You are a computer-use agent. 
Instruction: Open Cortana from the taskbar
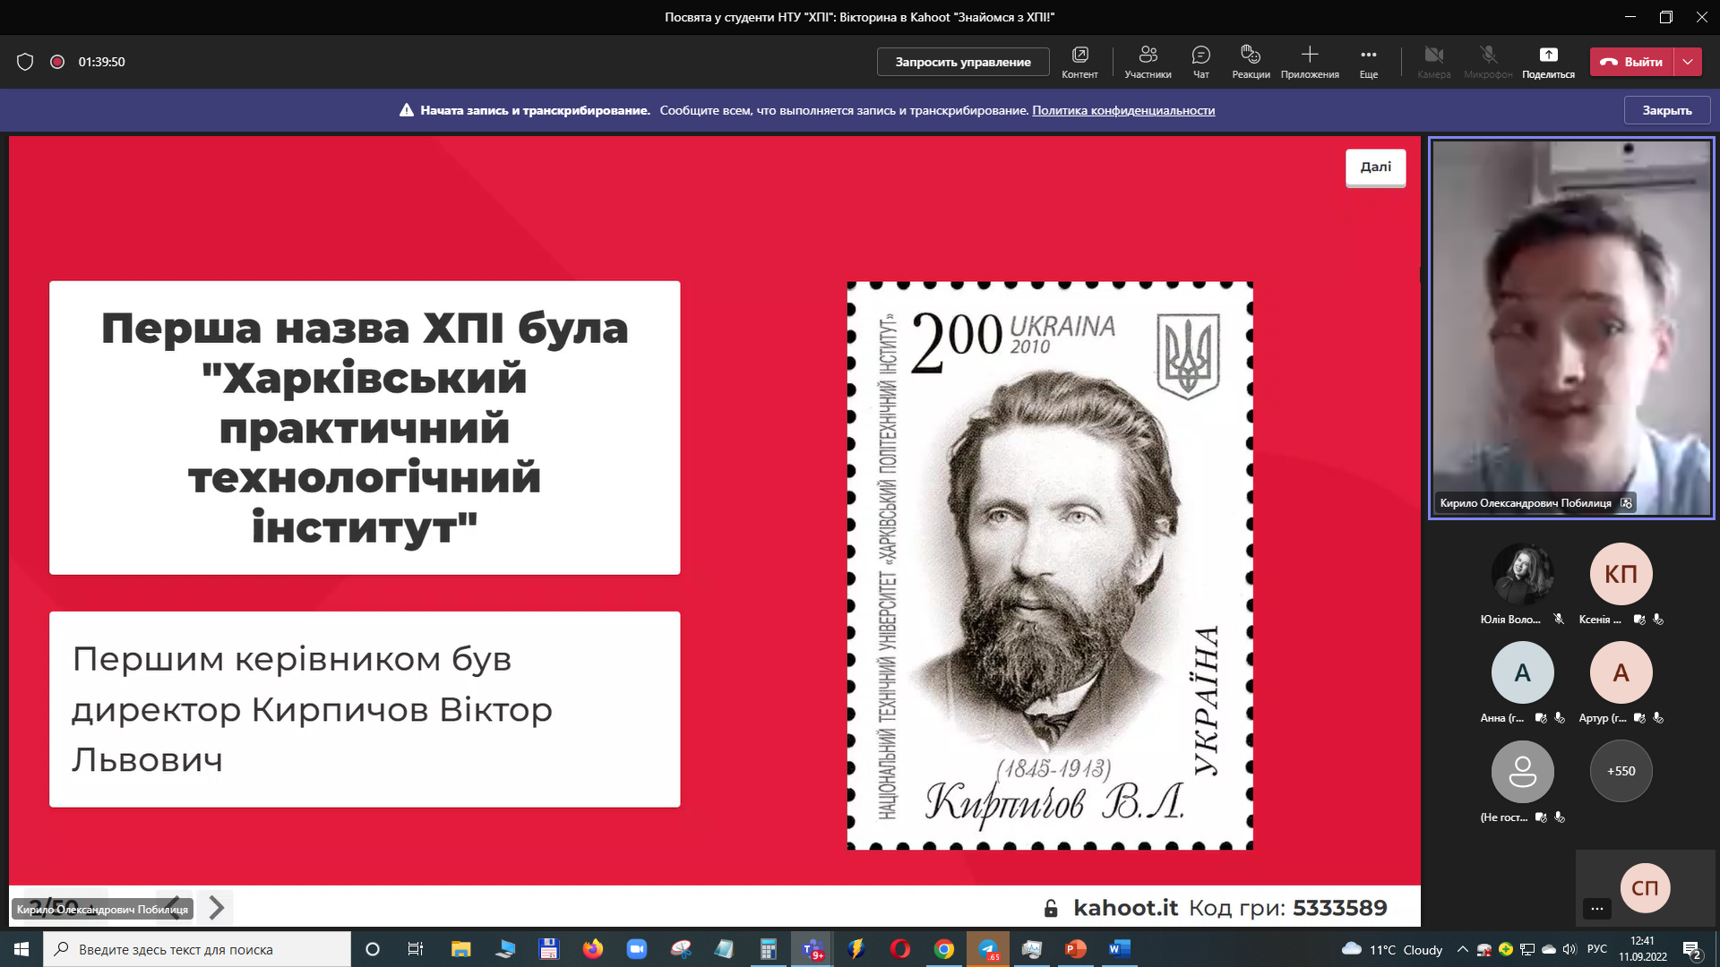coord(373,949)
